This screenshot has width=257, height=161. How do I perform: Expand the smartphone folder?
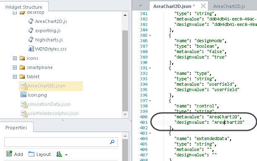15,67
